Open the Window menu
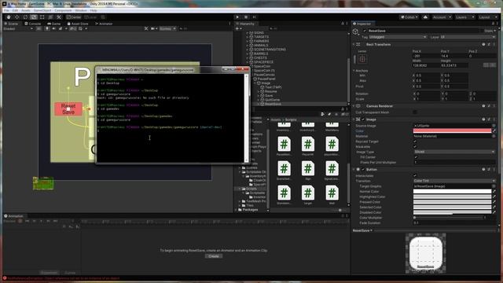The height and width of the screenshot is (283, 503). (x=81, y=10)
